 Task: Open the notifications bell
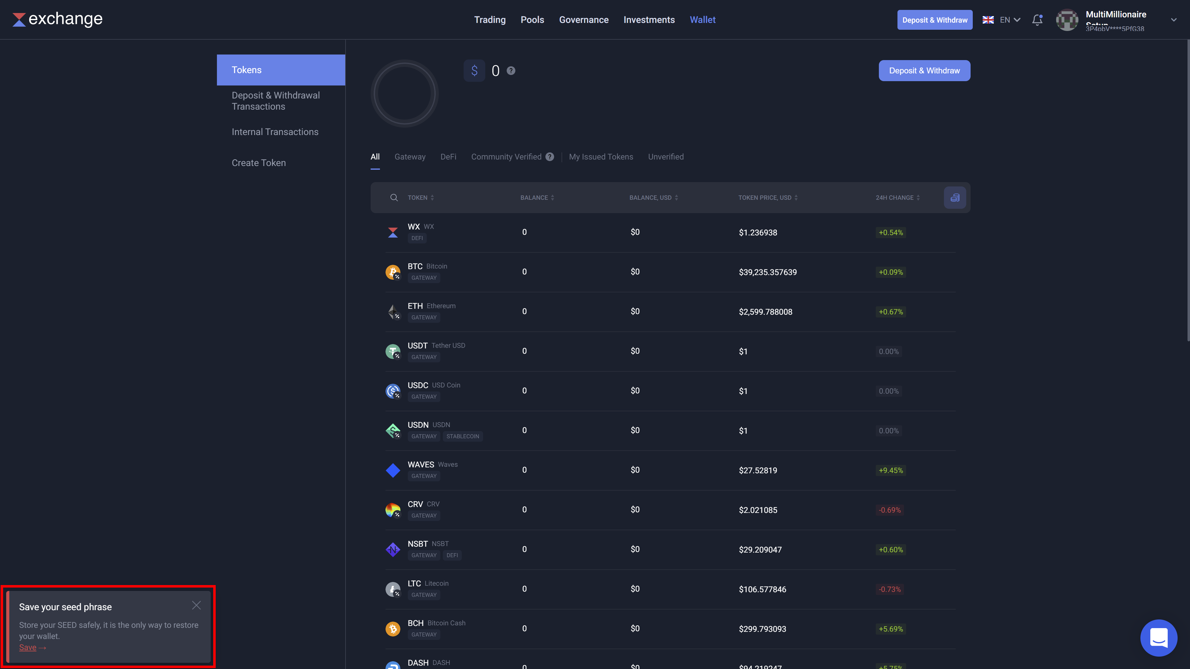click(x=1037, y=20)
